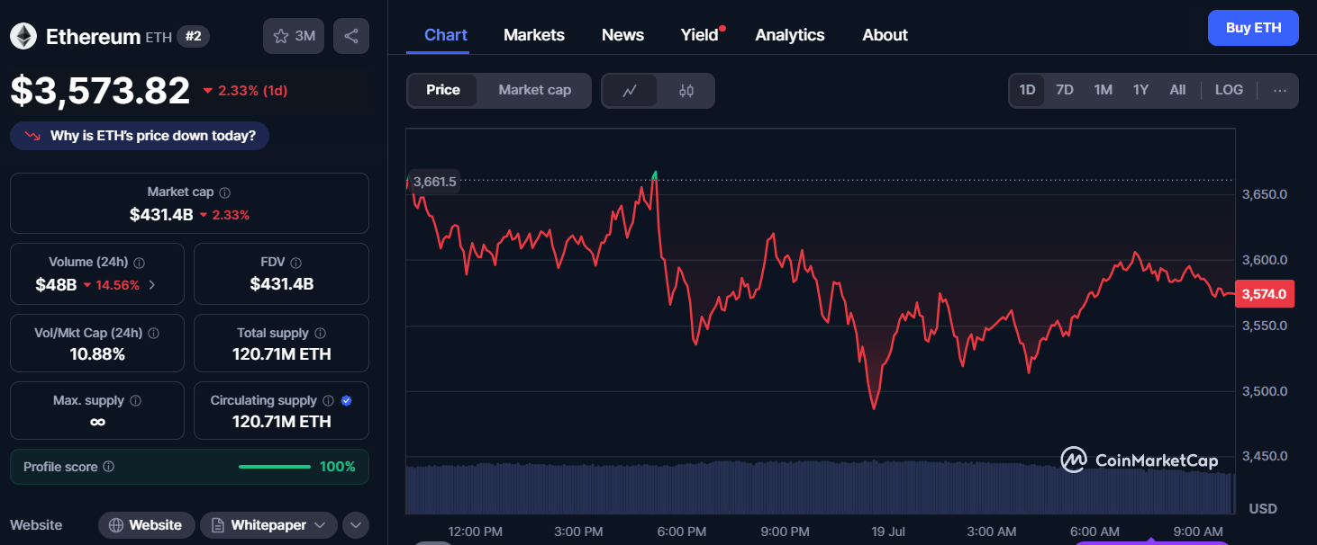Select the line chart icon
Image resolution: width=1317 pixels, height=545 pixels.
pos(630,90)
